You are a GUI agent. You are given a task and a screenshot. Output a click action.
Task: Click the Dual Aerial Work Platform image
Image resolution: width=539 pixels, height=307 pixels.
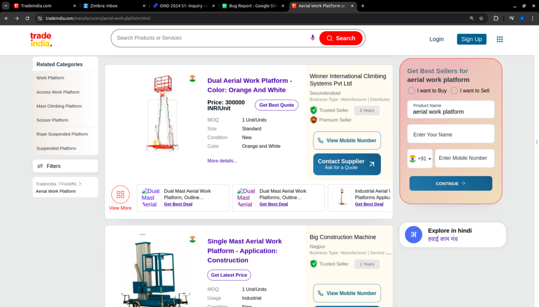pos(162,113)
